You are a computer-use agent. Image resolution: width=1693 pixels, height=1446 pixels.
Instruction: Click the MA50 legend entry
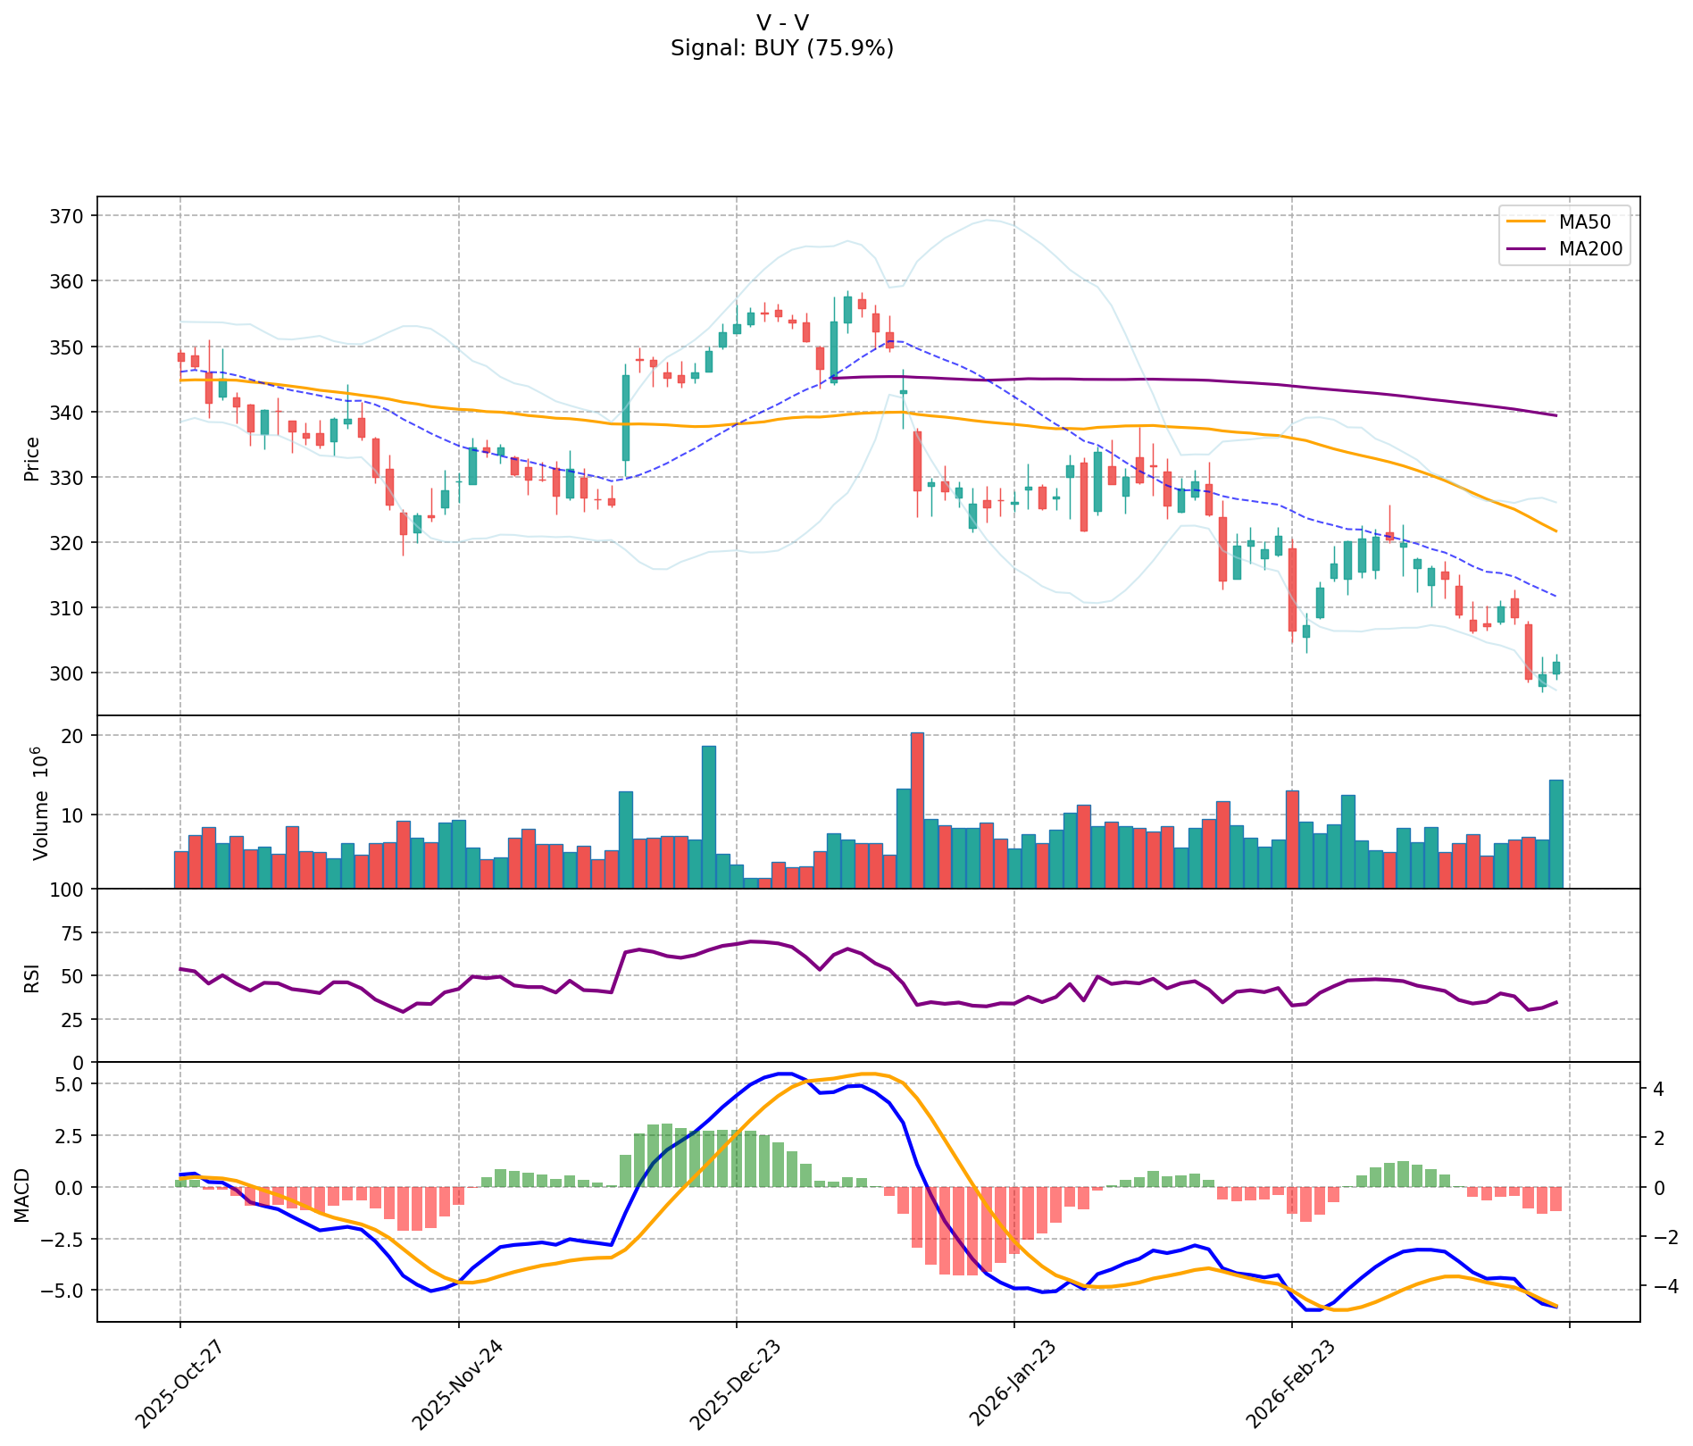[x=1584, y=222]
